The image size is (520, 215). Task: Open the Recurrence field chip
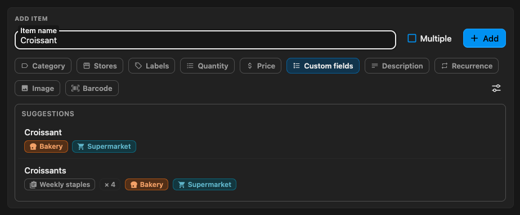[467, 66]
